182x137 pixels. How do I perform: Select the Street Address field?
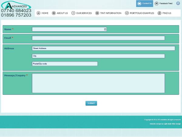(x=103, y=48)
